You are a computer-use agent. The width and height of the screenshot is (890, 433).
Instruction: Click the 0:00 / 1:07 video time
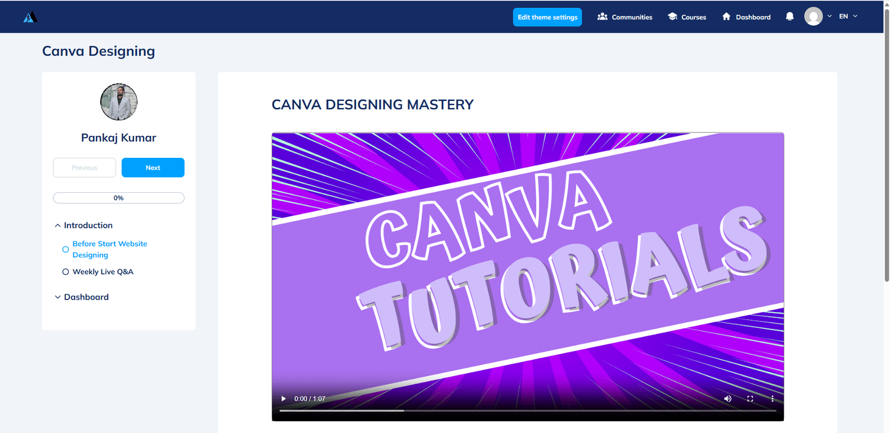310,399
